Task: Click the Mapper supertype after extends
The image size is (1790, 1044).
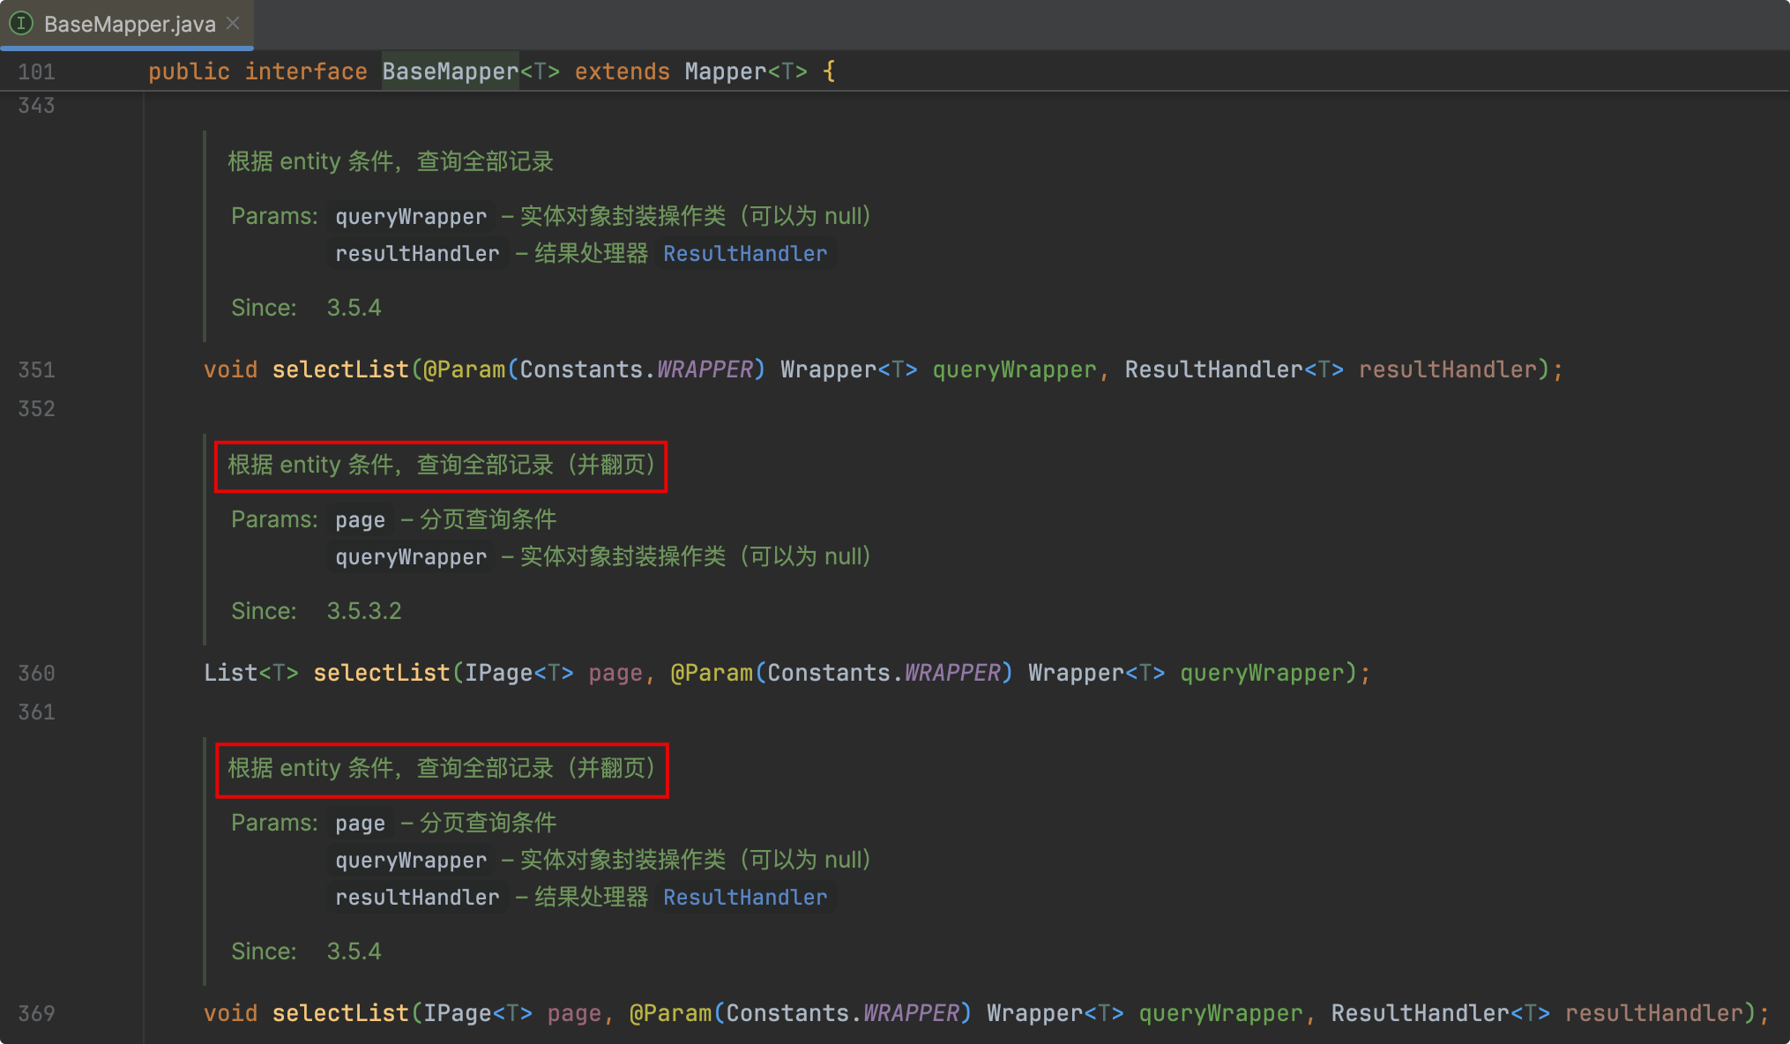Action: pos(725,71)
